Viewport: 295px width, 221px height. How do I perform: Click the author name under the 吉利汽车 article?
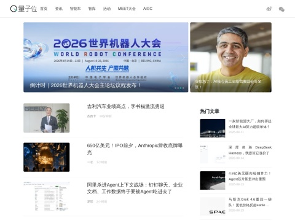92,116
